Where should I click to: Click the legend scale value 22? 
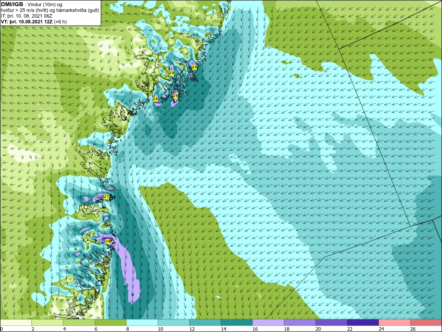click(350, 329)
